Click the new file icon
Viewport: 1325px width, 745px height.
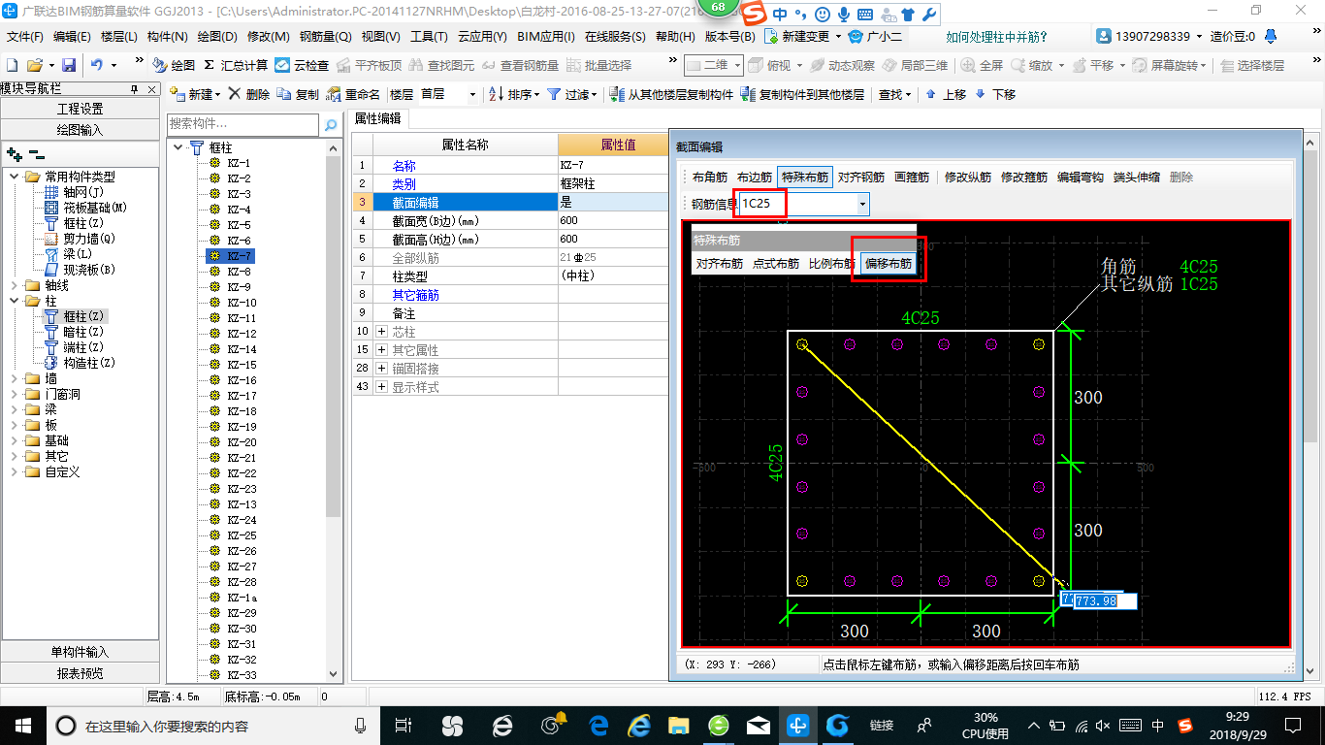point(12,65)
